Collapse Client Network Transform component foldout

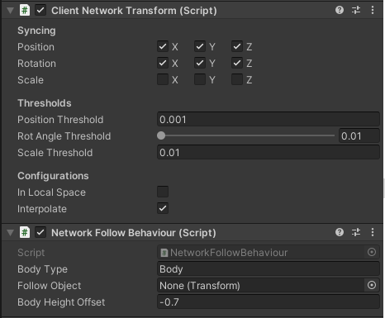pos(10,11)
